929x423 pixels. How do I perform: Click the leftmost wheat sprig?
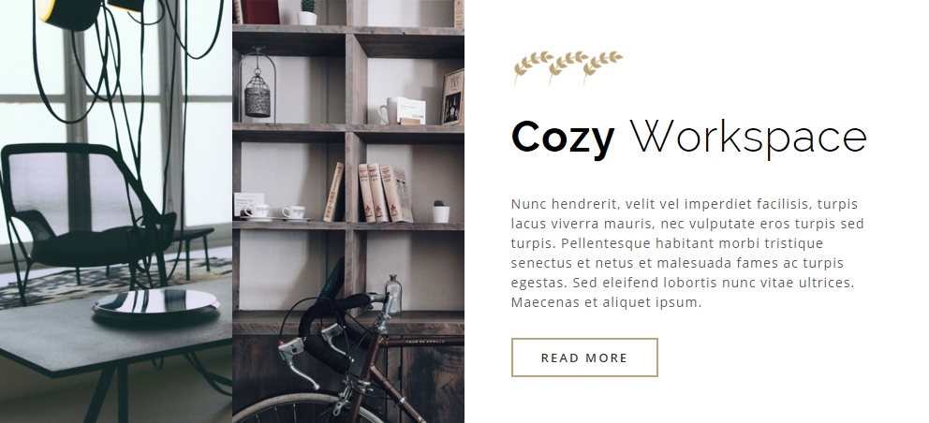pos(533,68)
